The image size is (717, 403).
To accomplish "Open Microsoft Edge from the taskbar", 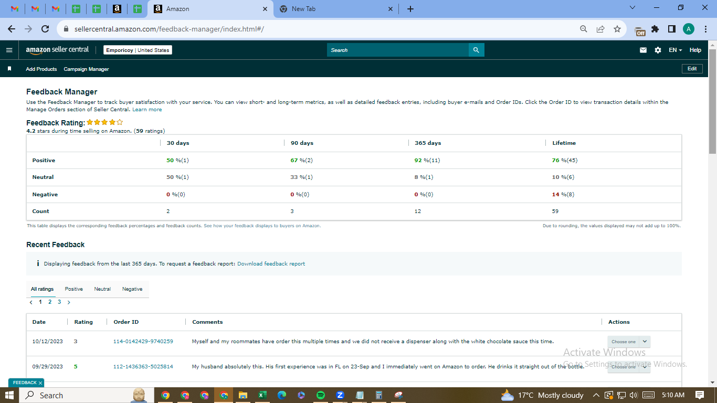I will pos(281,395).
